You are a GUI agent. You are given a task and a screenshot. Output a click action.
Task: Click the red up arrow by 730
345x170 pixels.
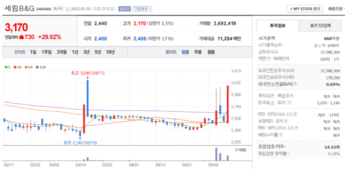(21, 37)
